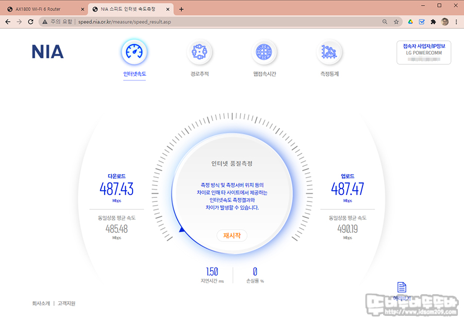This screenshot has height=320, width=464.
Task: Click the average upload speed 490.19
Action: [347, 229]
